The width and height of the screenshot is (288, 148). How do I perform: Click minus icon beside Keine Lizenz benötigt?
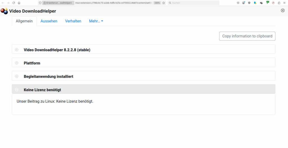point(17,90)
